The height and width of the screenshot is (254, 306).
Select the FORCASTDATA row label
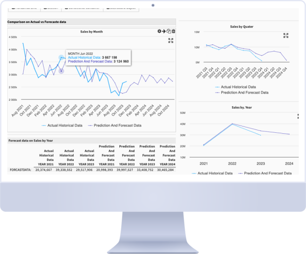pyautogui.click(x=20, y=170)
